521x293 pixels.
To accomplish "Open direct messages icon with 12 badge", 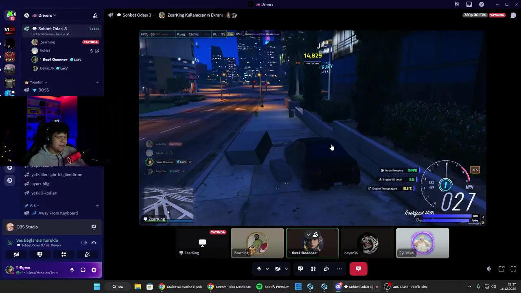I will pos(10,15).
